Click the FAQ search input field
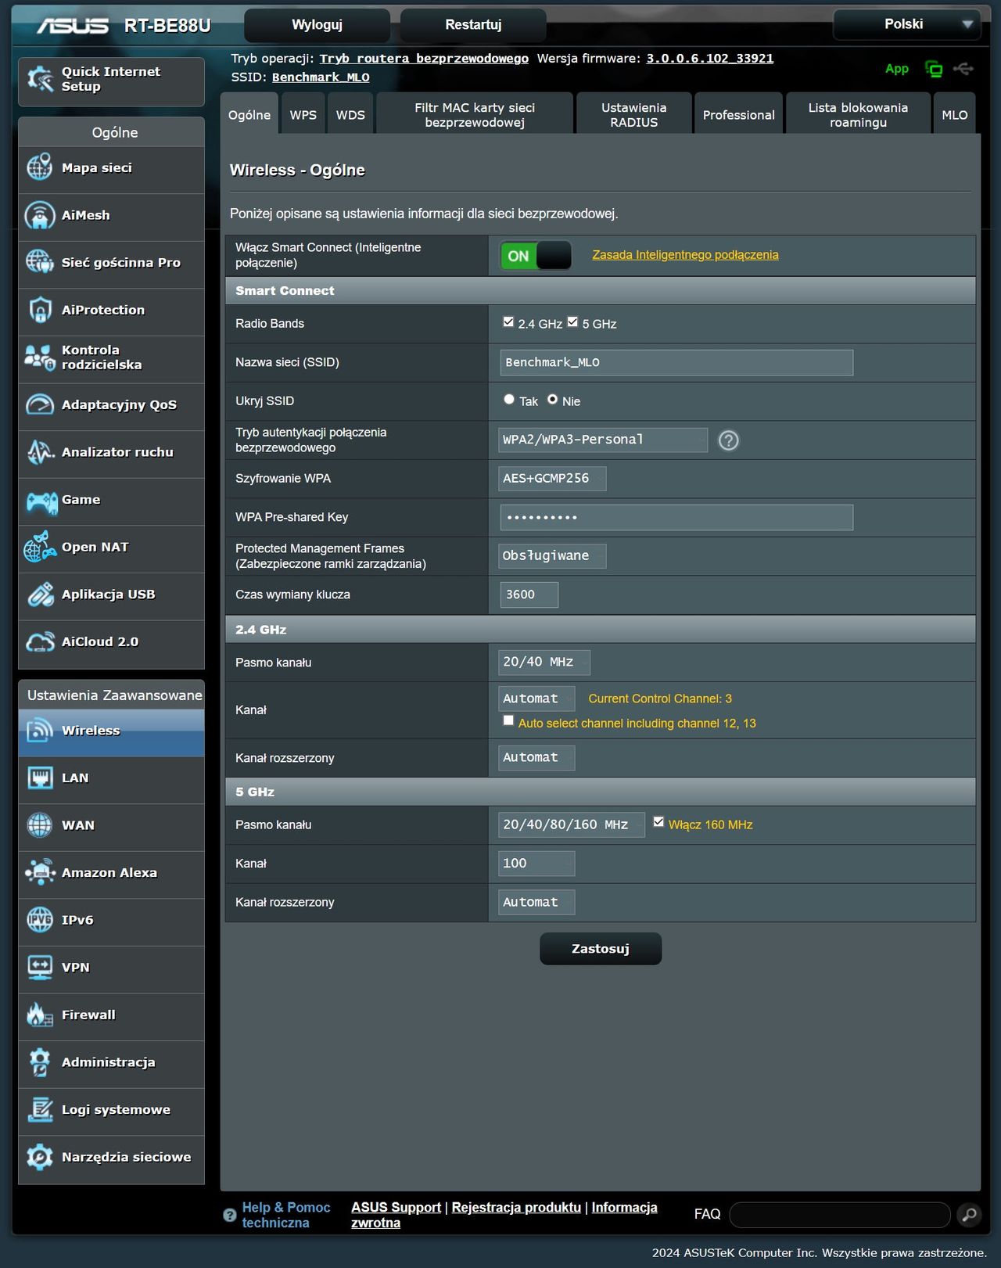 (840, 1215)
